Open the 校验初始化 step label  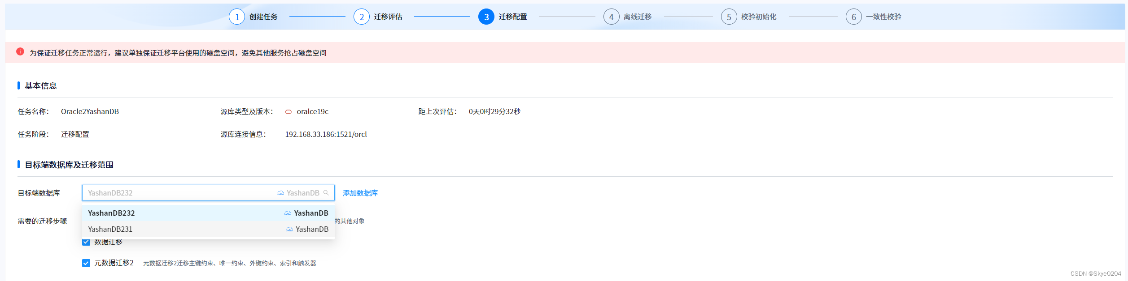(x=759, y=17)
